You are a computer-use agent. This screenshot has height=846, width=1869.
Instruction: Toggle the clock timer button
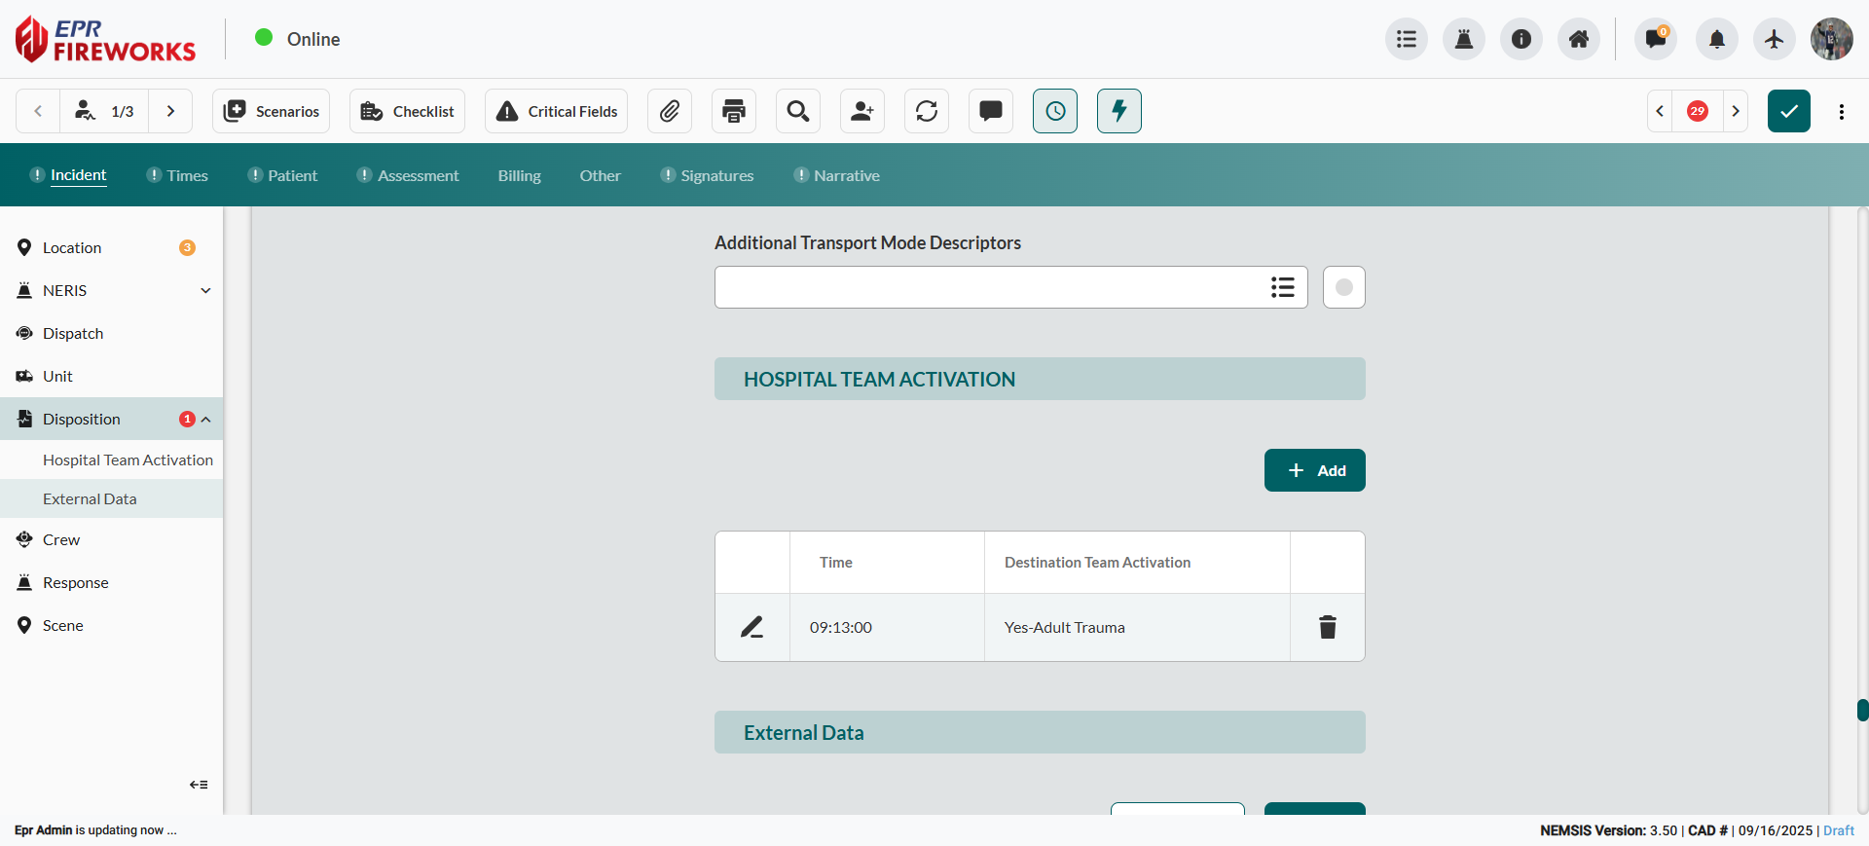click(1055, 111)
